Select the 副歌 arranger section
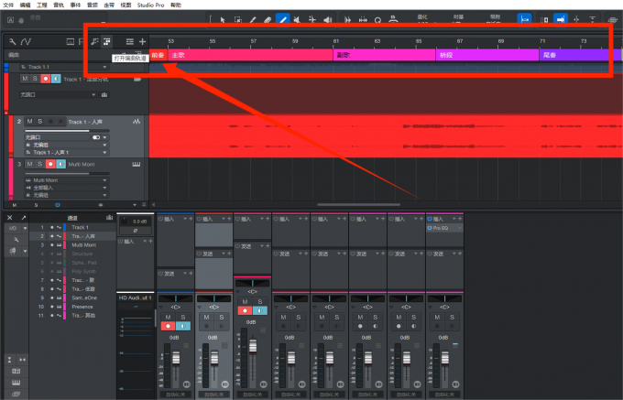The image size is (623, 400). (384, 55)
